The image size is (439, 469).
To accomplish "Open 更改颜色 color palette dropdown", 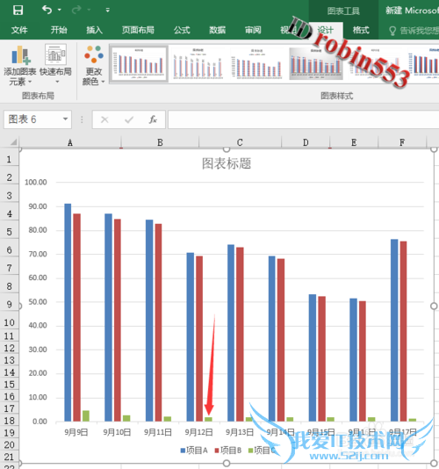I will (94, 65).
